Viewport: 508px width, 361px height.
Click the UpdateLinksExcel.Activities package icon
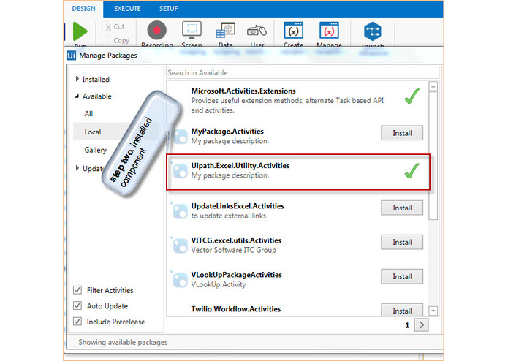click(180, 211)
